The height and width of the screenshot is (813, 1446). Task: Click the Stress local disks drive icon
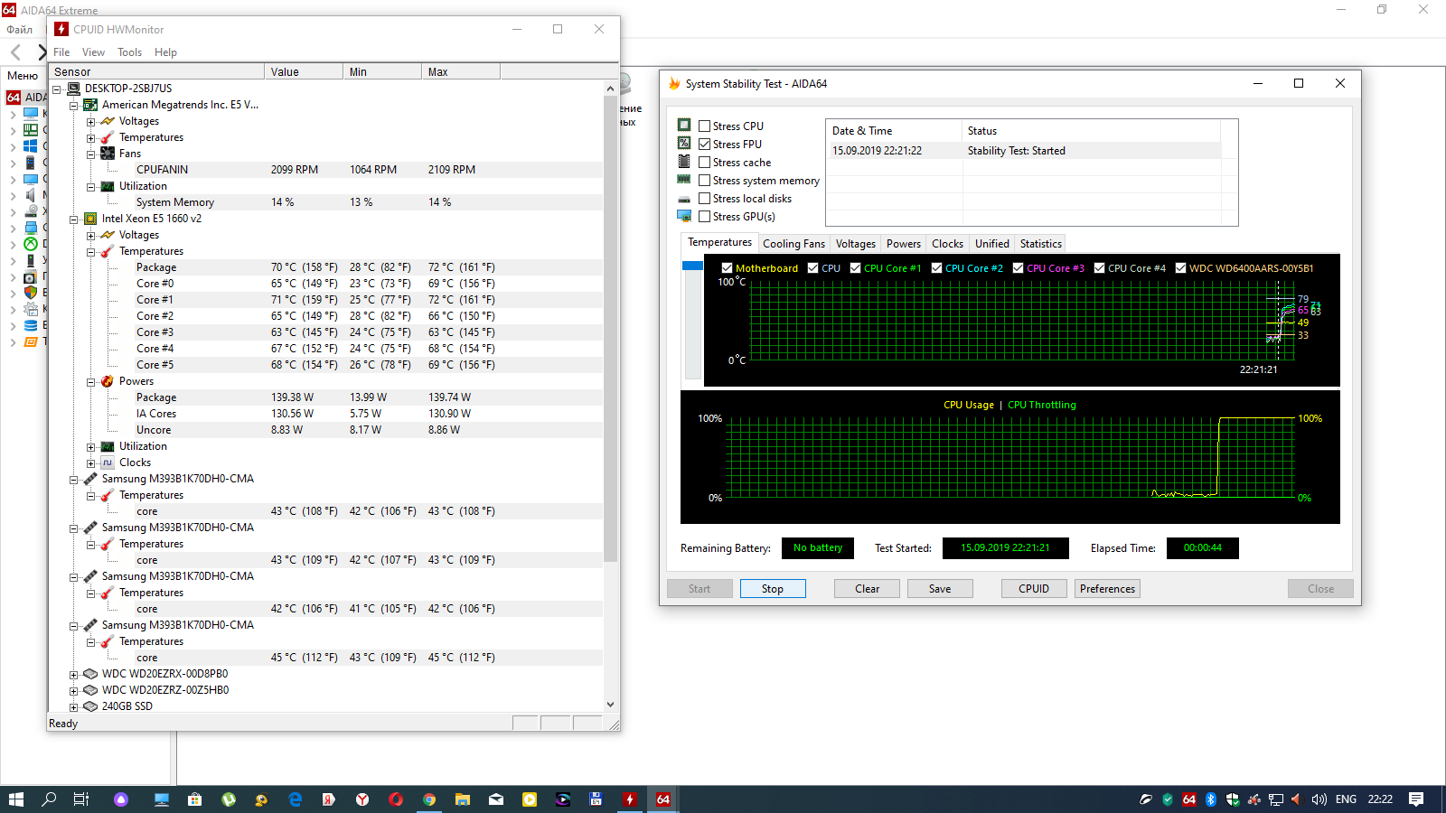684,199
